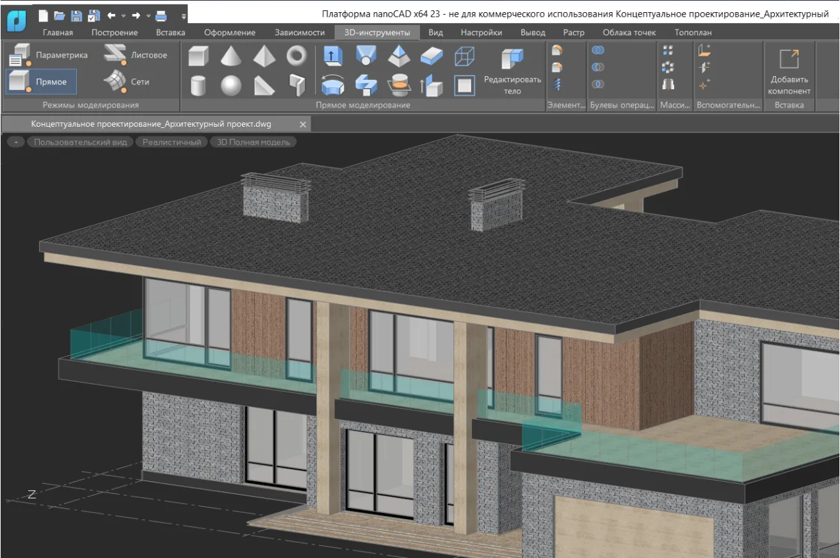The image size is (840, 558).
Task: Choose the Cylinder primitive tool
Action: tap(198, 84)
